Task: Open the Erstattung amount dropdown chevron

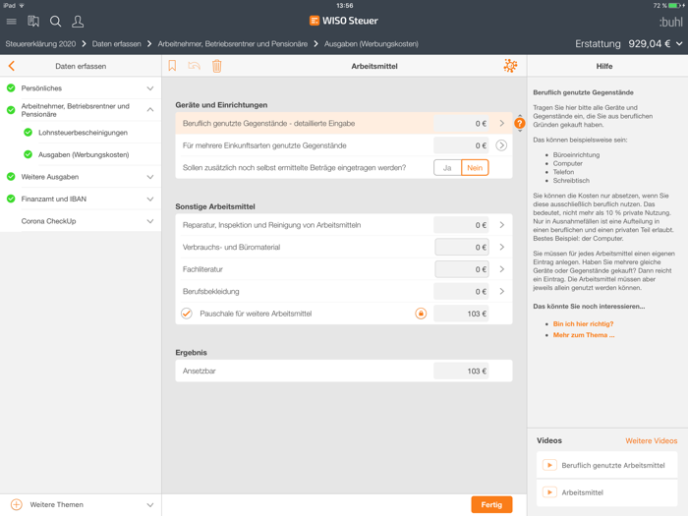Action: point(679,43)
